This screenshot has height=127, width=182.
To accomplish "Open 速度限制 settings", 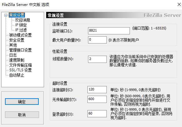I will coord(17,60).
